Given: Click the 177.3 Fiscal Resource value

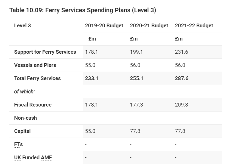Looking at the screenshot, I should (x=136, y=105).
